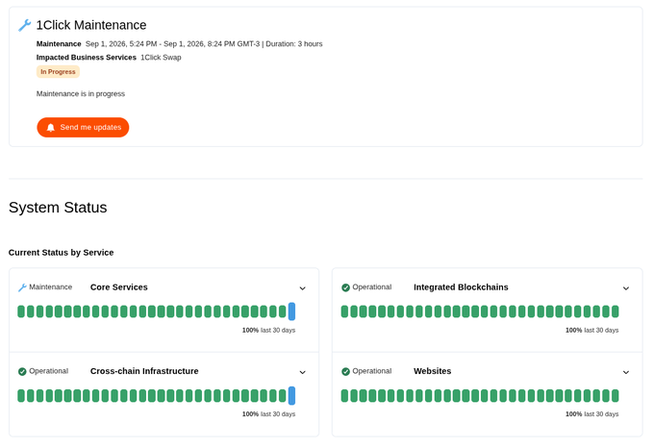Click the Maintenance status label on Core Services

(50, 287)
